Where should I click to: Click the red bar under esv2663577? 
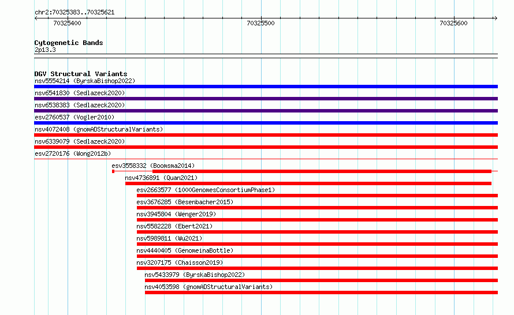click(317, 196)
